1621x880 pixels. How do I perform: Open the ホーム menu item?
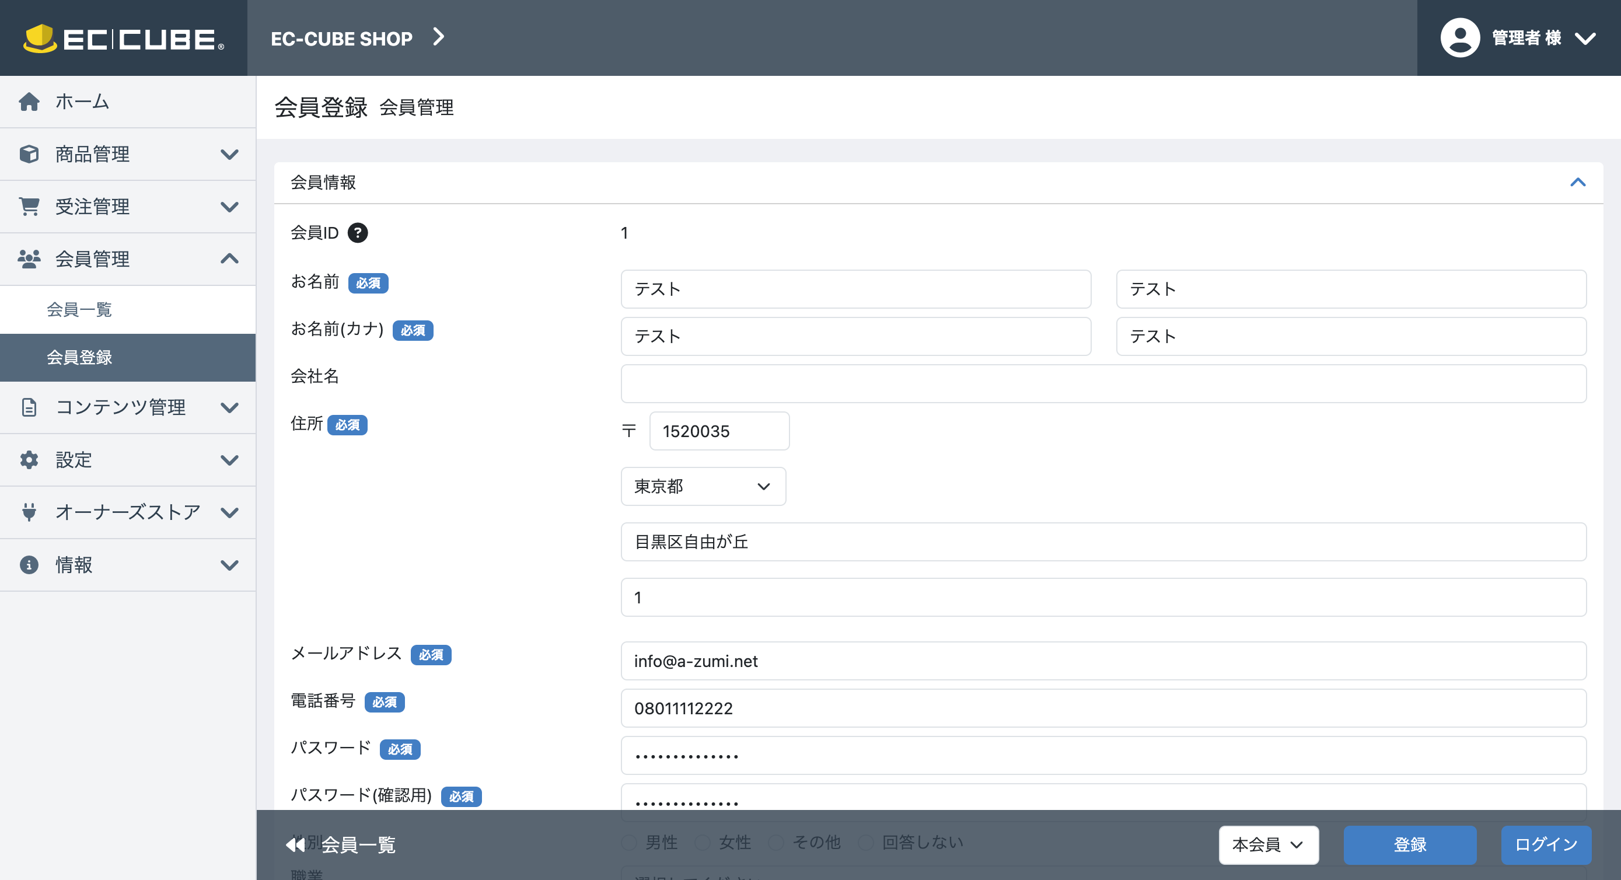[128, 102]
